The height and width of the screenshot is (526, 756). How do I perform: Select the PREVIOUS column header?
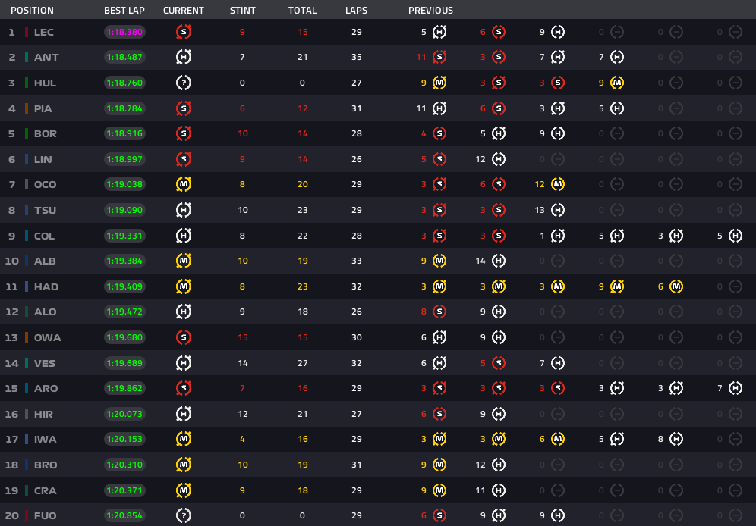[x=430, y=11]
